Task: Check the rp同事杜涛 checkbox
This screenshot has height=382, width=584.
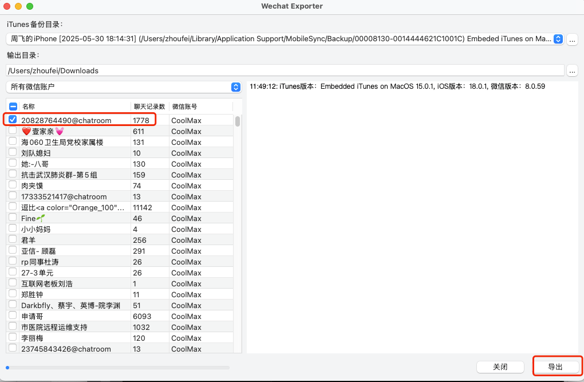Action: 13,261
